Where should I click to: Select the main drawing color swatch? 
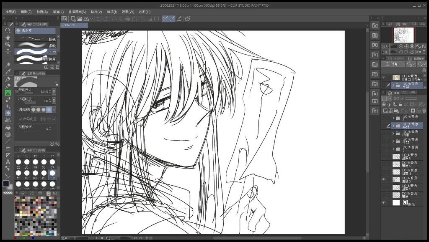(x=6, y=184)
